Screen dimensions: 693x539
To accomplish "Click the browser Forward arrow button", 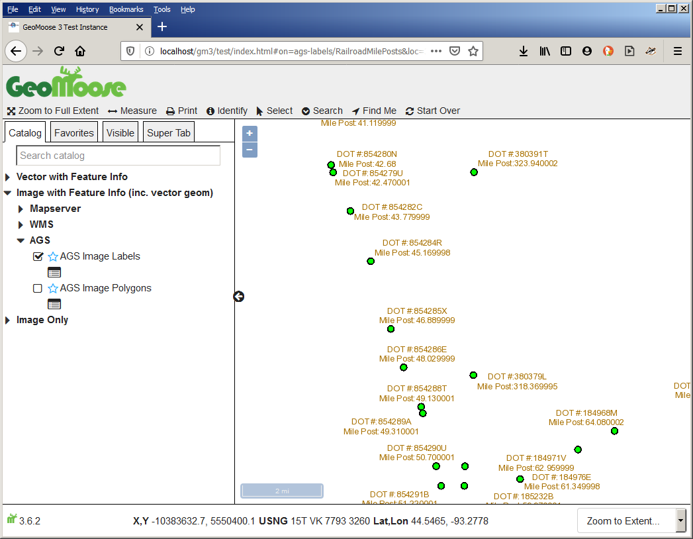I will (38, 51).
